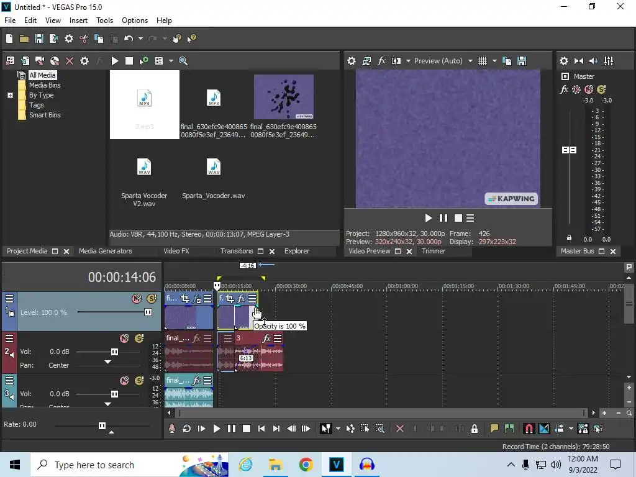Open the Views dropdown arrow in Project Media
This screenshot has height=477, width=636.
tap(171, 61)
